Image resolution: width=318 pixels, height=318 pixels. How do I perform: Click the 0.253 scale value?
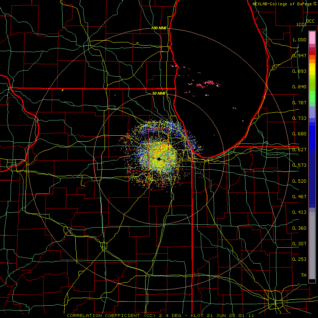299,259
